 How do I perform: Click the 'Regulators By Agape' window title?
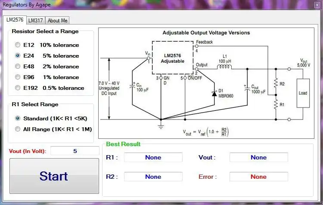(27, 5)
